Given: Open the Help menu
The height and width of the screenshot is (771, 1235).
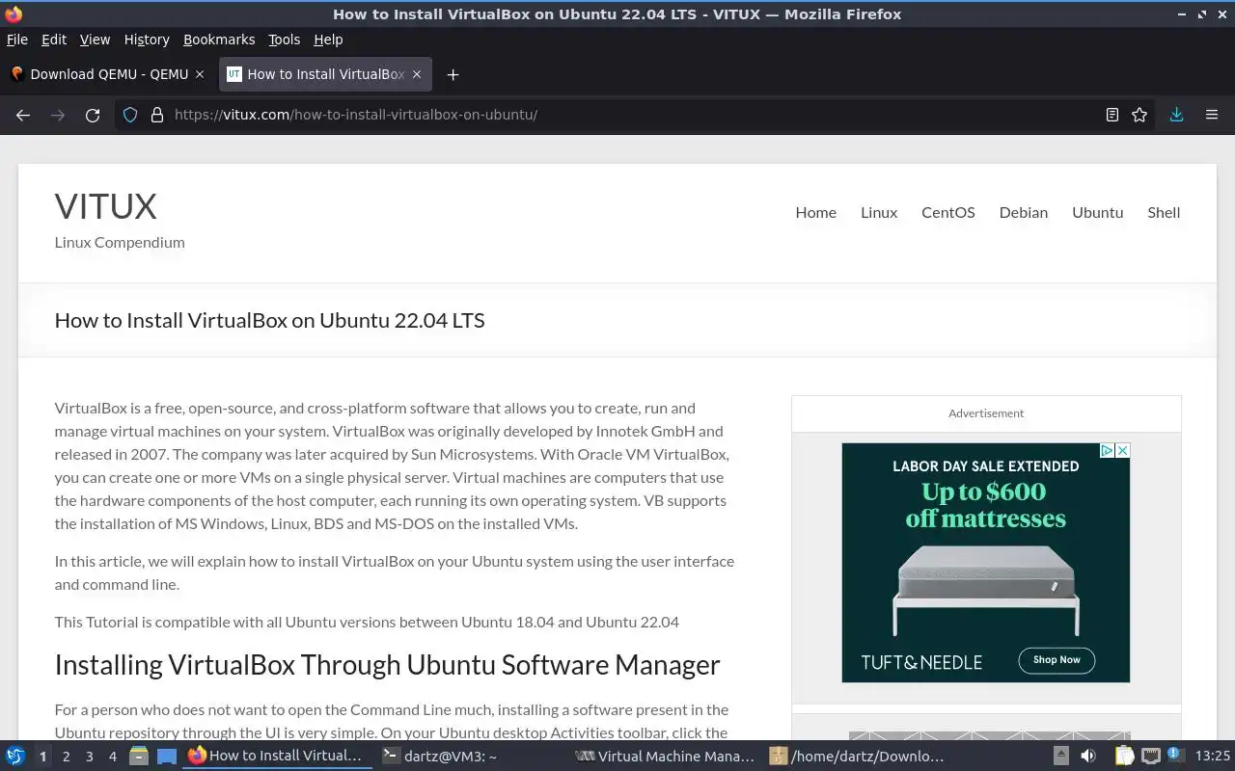Looking at the screenshot, I should (x=328, y=40).
